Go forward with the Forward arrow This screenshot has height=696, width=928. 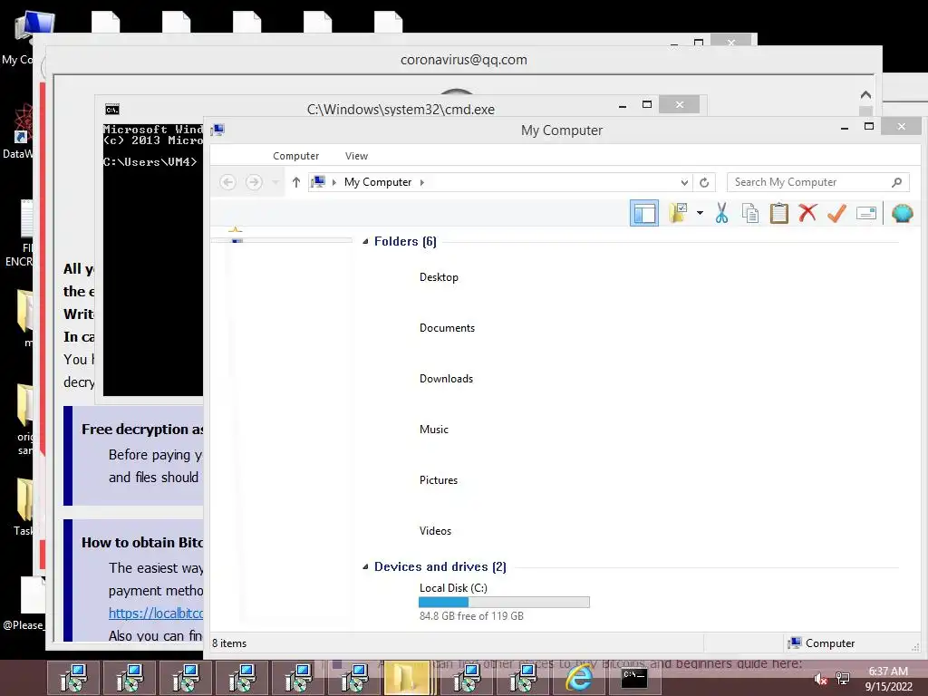[254, 182]
